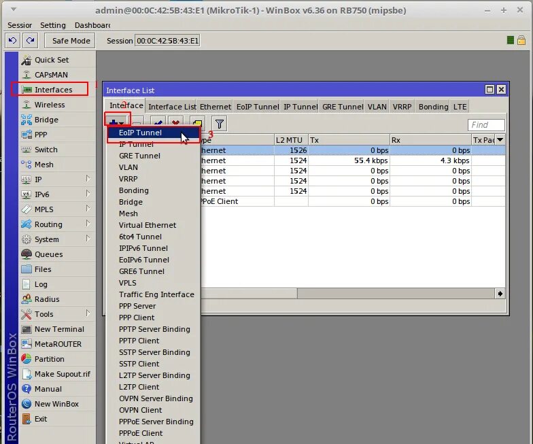The image size is (533, 444).
Task: Select Bridge from add menu
Action: pos(153,202)
